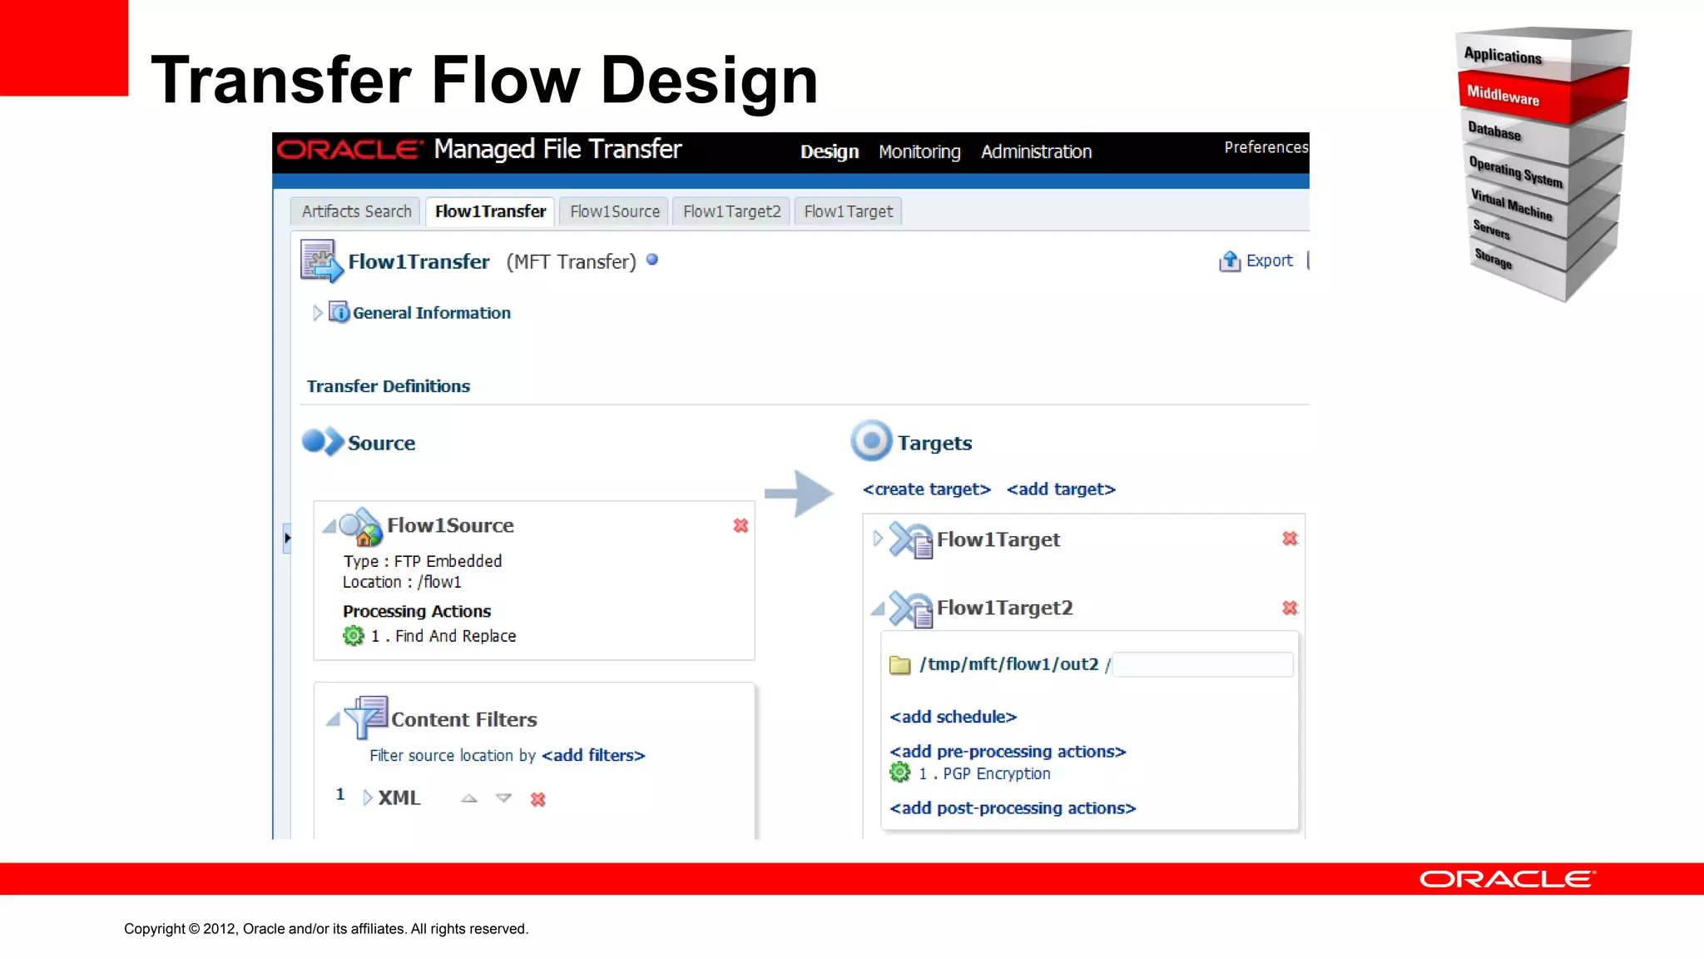Click the subfolder input field after /tmp/mft/flow1/out2

(1203, 664)
